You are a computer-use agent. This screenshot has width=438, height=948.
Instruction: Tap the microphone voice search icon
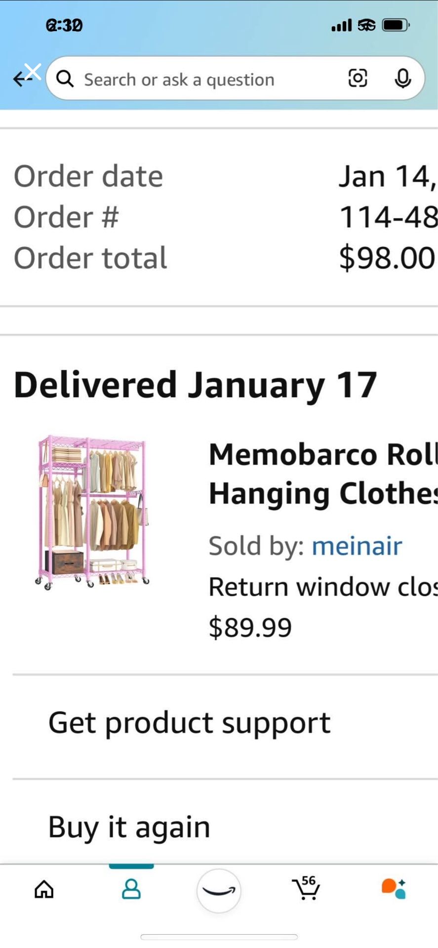(x=402, y=79)
